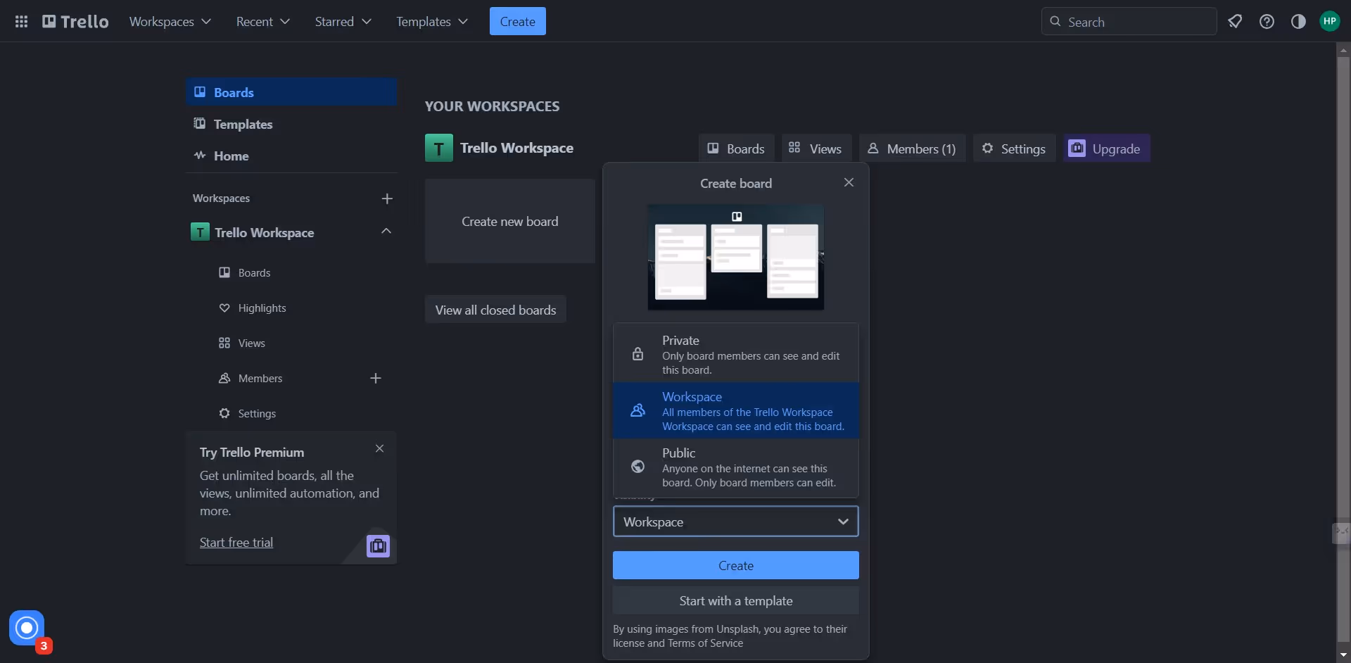Open the help question mark icon

[1267, 22]
